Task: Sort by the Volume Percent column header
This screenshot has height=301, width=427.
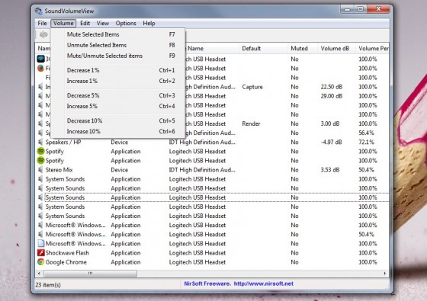Action: (x=373, y=49)
